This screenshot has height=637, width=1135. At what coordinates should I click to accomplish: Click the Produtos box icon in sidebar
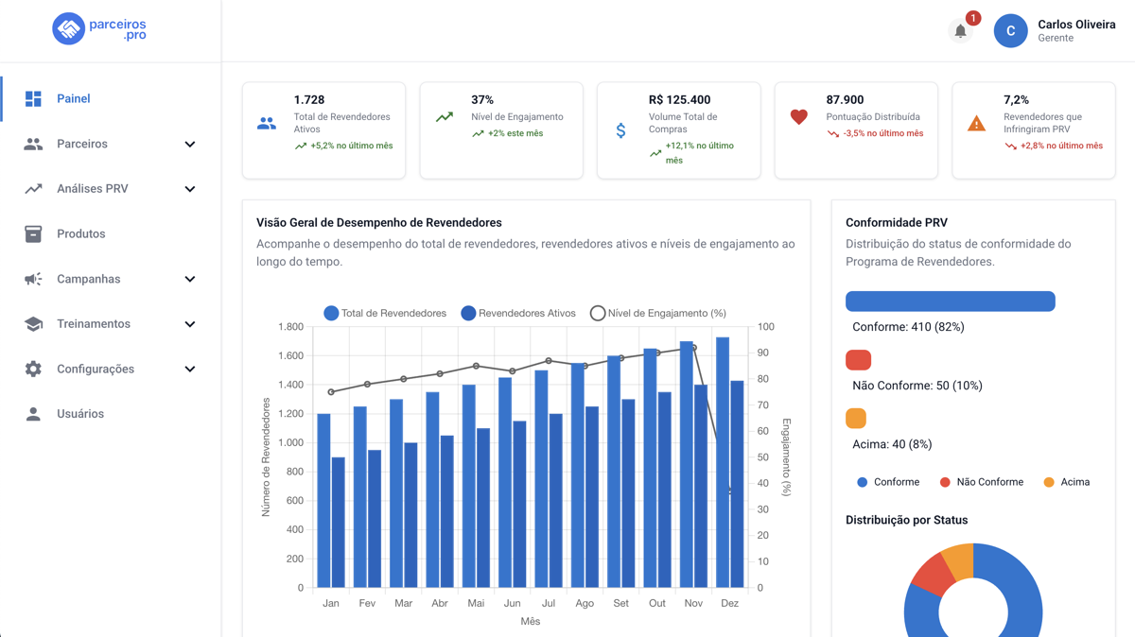click(33, 233)
